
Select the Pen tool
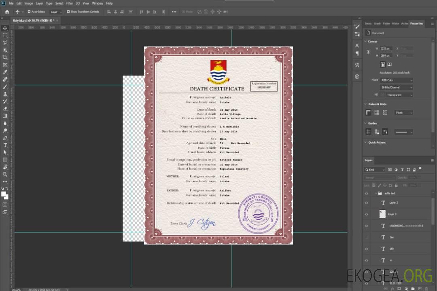(x=5, y=138)
